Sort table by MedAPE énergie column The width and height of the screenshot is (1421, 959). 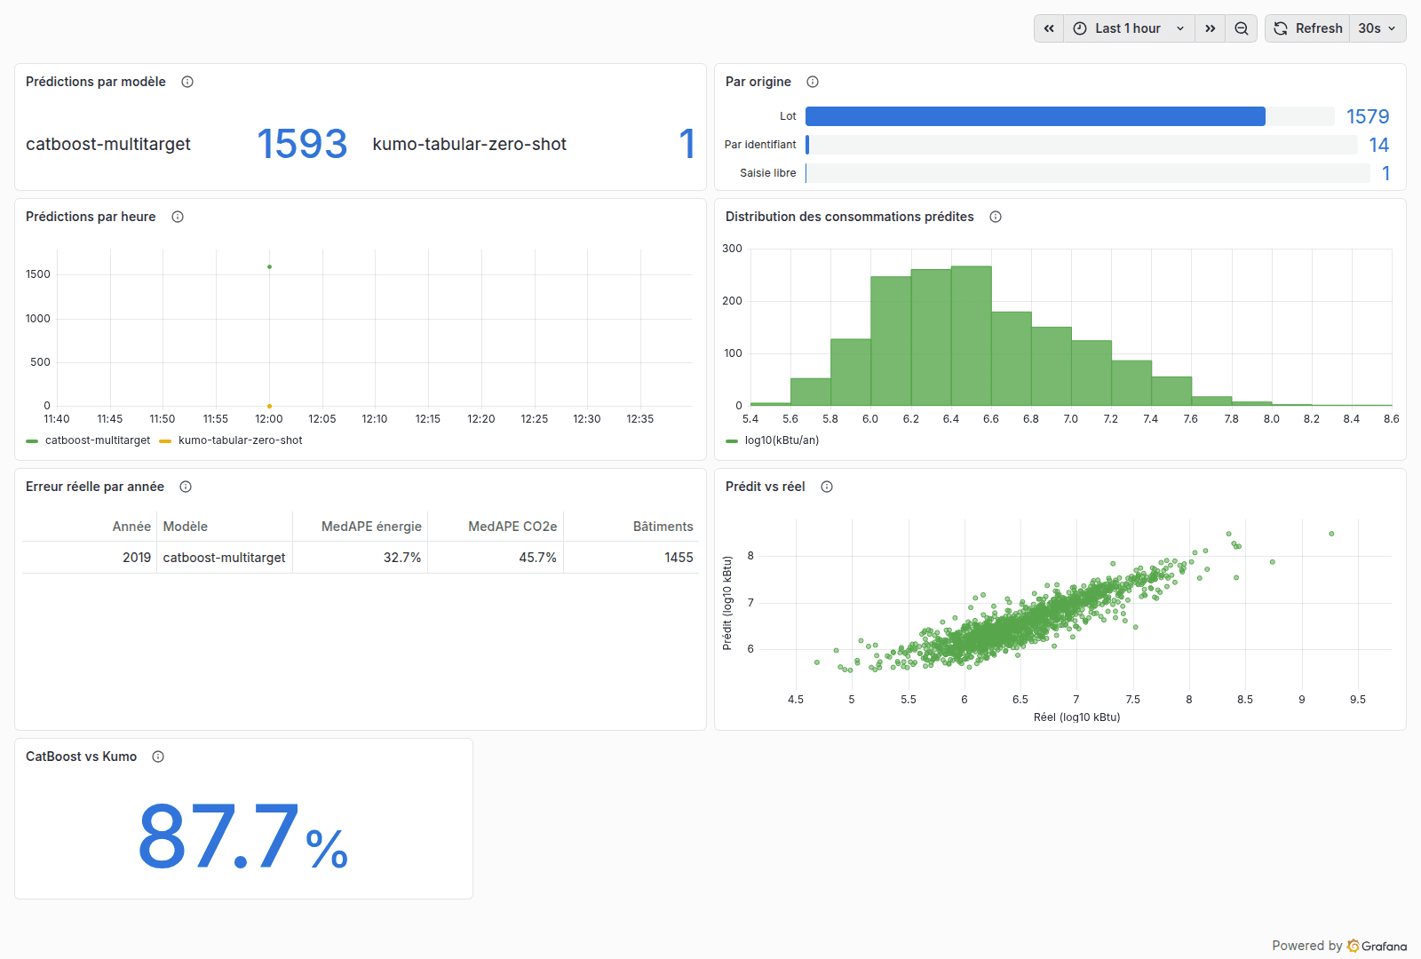pos(371,527)
